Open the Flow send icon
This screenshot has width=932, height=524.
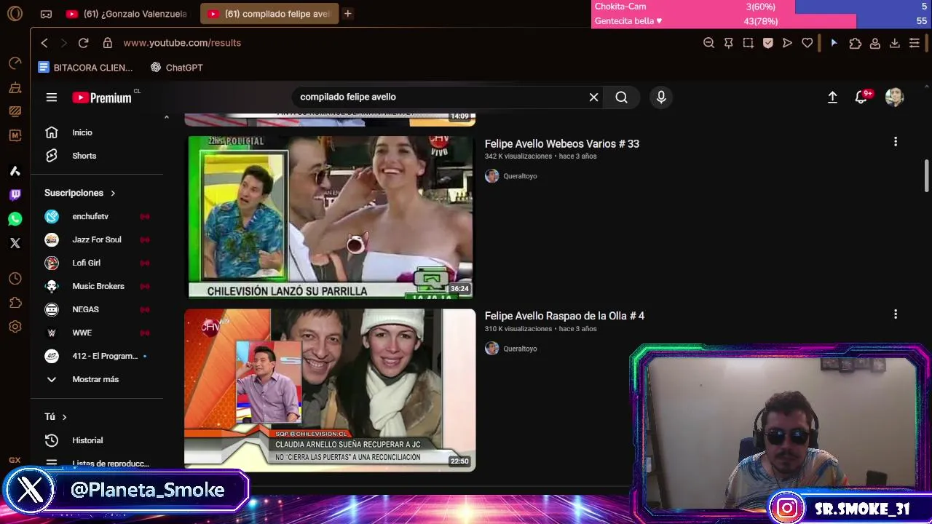point(787,43)
